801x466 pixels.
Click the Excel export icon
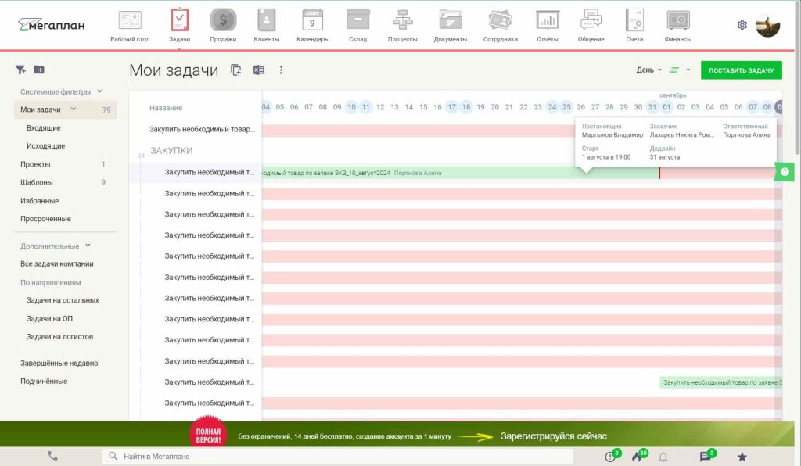click(258, 70)
